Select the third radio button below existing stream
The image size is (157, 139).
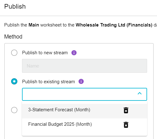pos(14,110)
